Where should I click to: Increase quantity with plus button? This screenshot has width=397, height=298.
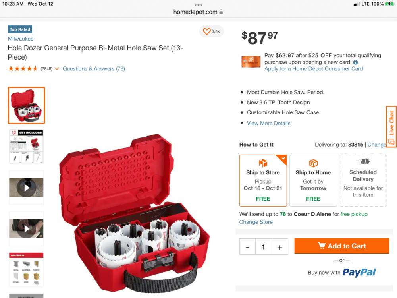[x=279, y=247]
